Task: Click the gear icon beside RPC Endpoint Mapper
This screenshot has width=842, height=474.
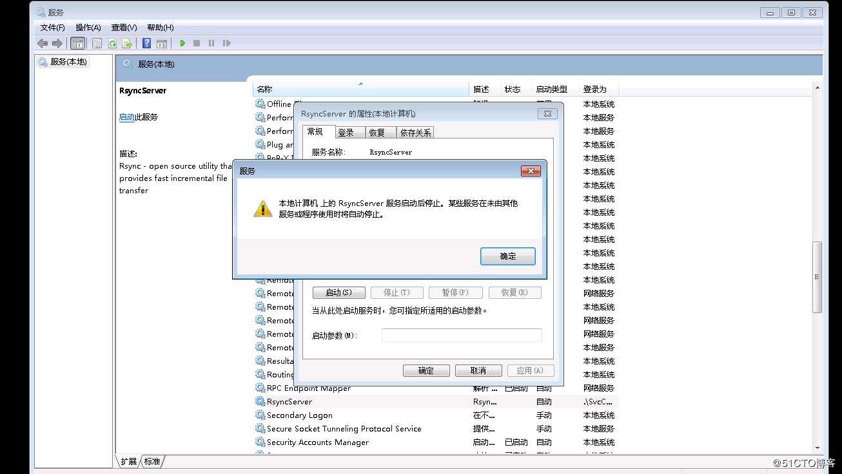Action: click(260, 388)
